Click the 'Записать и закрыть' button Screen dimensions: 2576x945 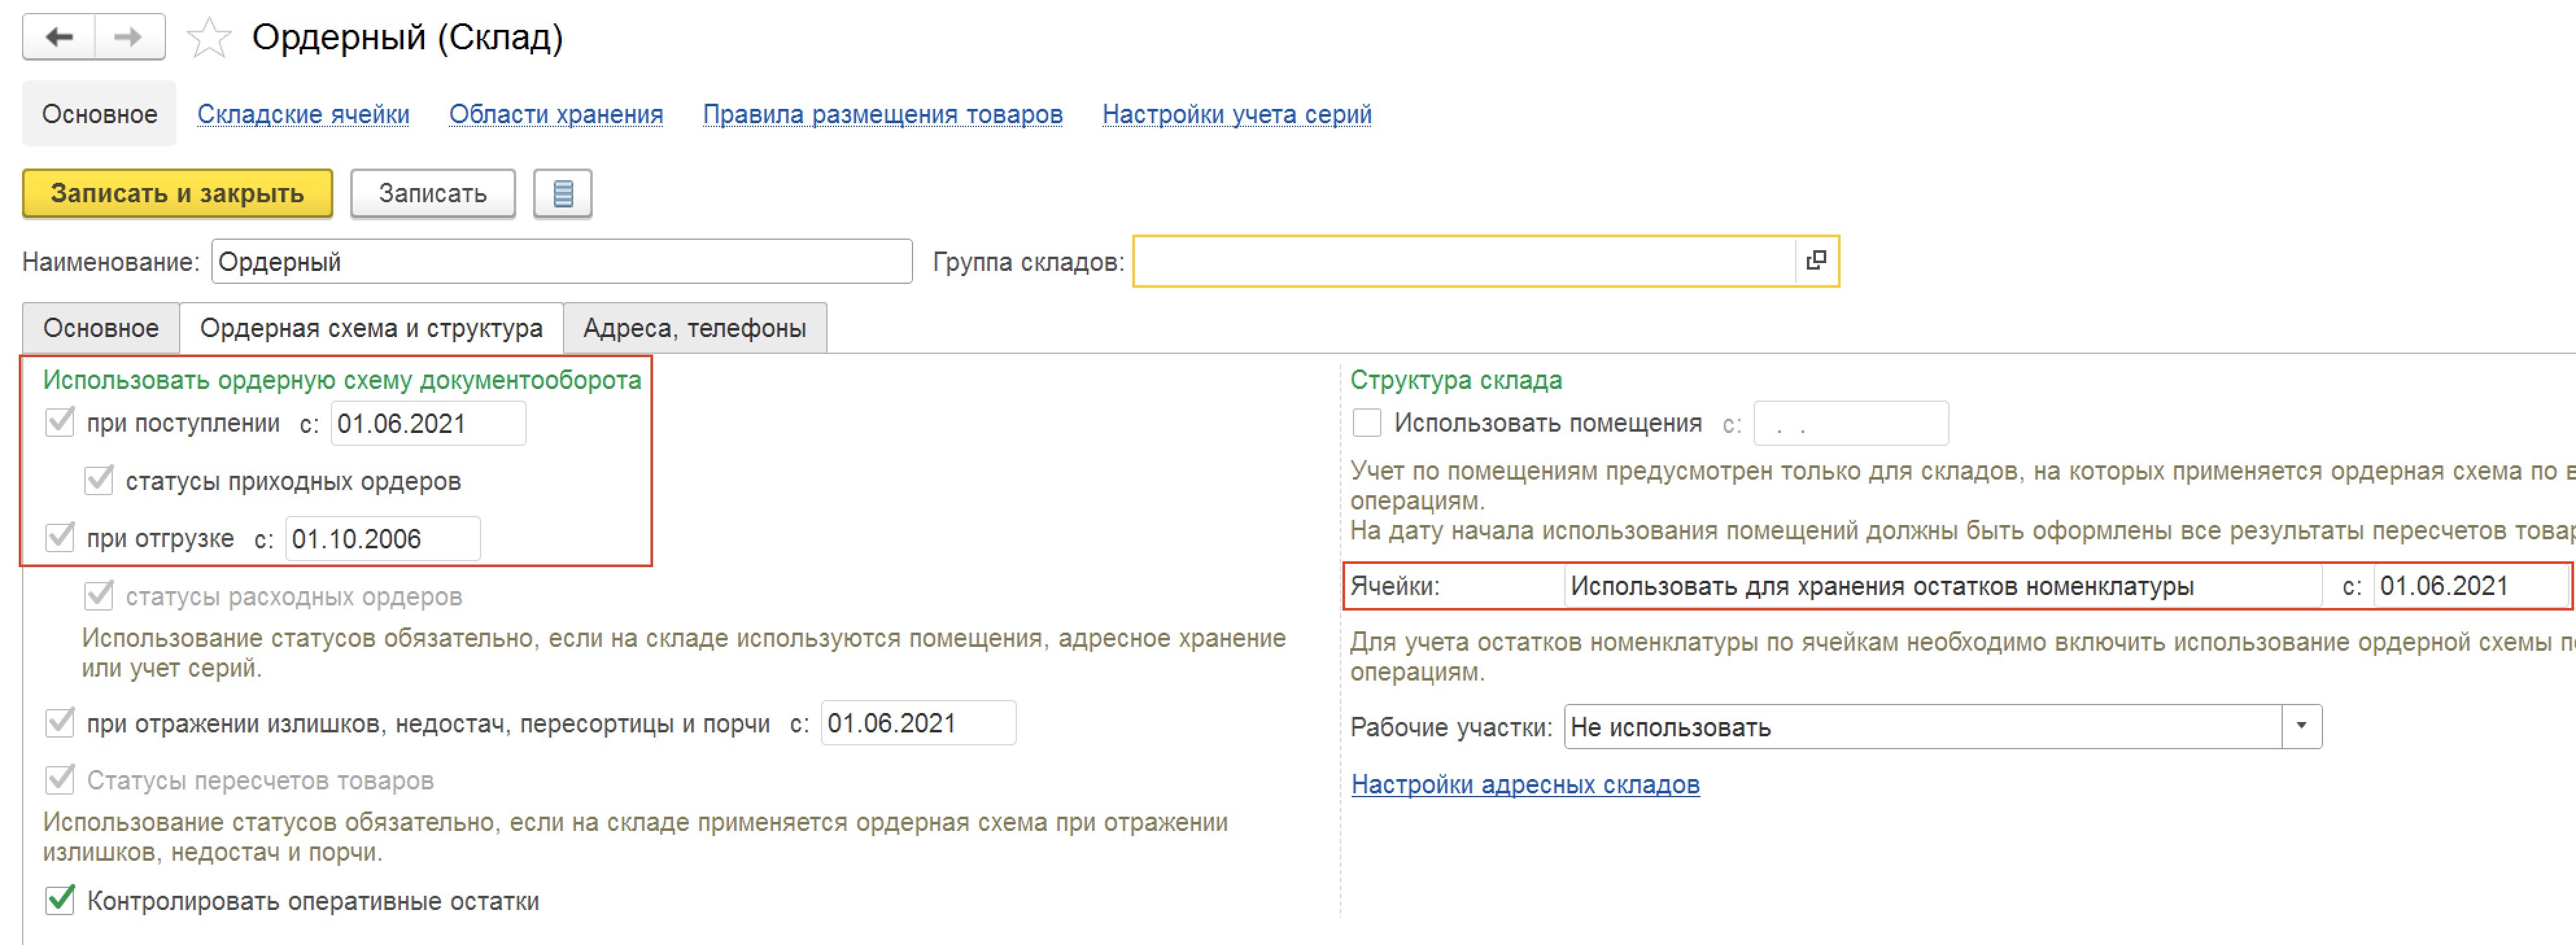tap(177, 192)
